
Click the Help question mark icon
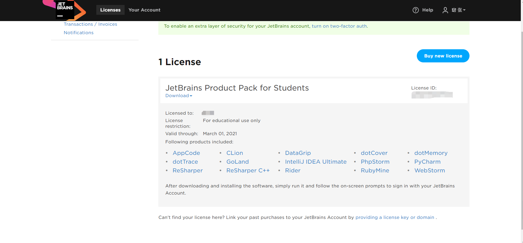(416, 10)
